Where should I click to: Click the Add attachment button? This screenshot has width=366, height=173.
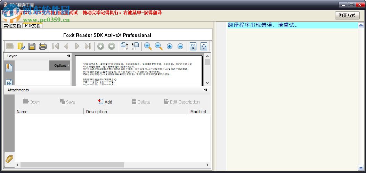click(105, 102)
